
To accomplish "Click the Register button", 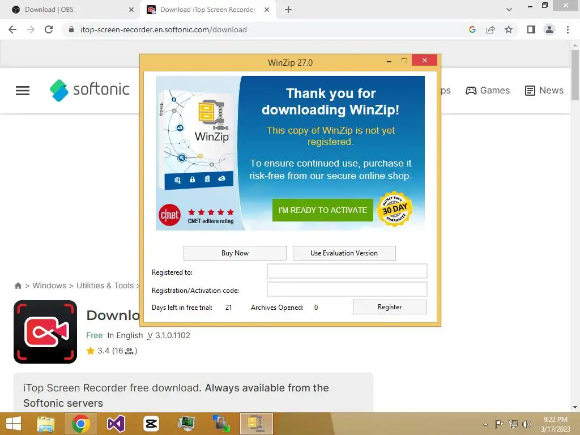I will tap(390, 307).
